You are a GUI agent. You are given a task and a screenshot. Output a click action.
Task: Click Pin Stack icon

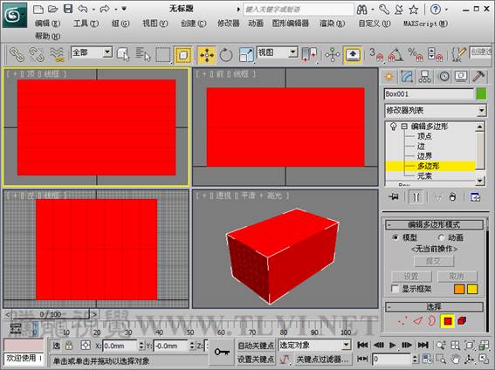point(394,197)
